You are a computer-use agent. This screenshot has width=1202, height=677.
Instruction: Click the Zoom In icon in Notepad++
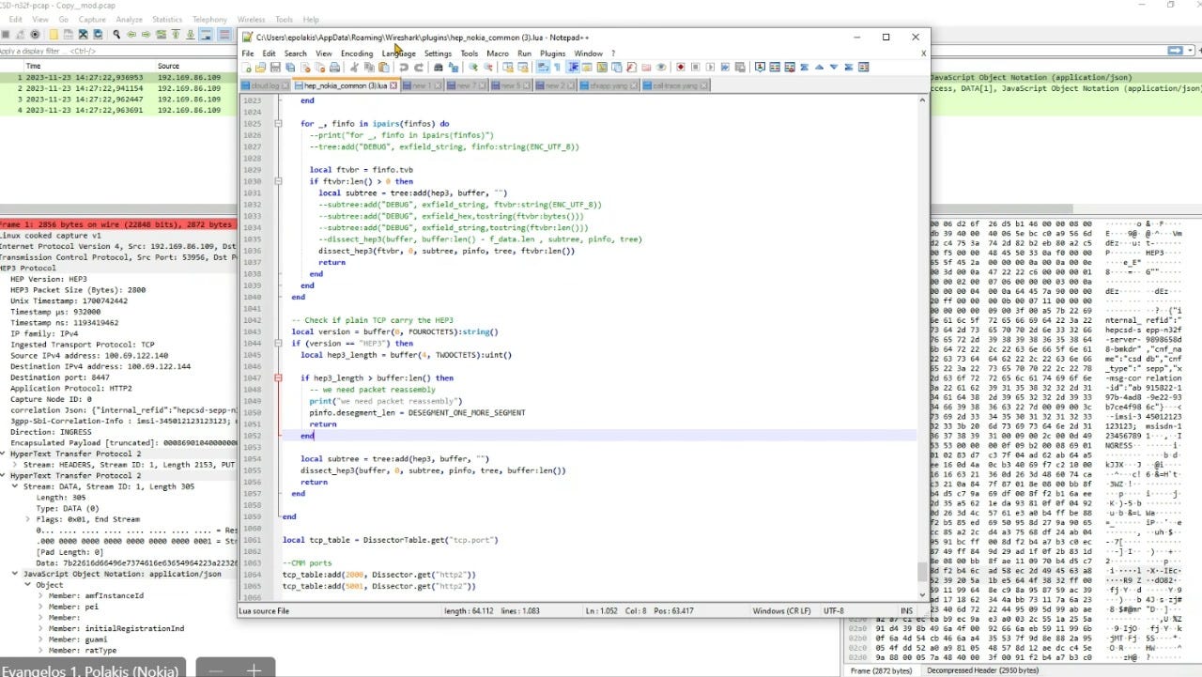(473, 68)
